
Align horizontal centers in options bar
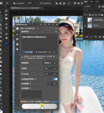point(60,3)
